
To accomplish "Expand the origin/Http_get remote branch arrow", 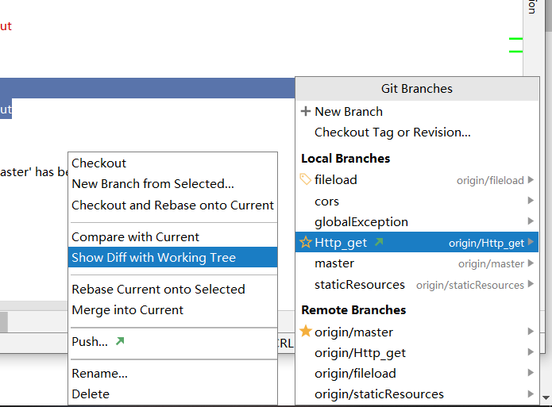I will [x=531, y=352].
